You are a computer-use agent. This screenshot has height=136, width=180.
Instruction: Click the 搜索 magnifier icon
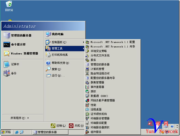click(x=48, y=69)
